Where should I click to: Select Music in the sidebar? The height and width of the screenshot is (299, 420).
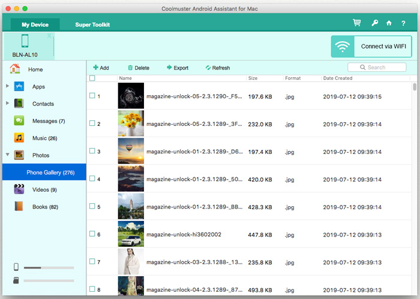[43, 138]
